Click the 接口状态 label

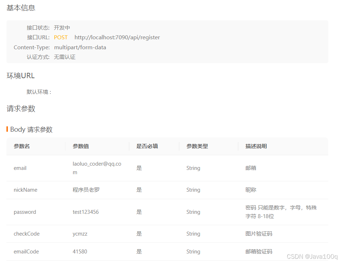pos(38,27)
